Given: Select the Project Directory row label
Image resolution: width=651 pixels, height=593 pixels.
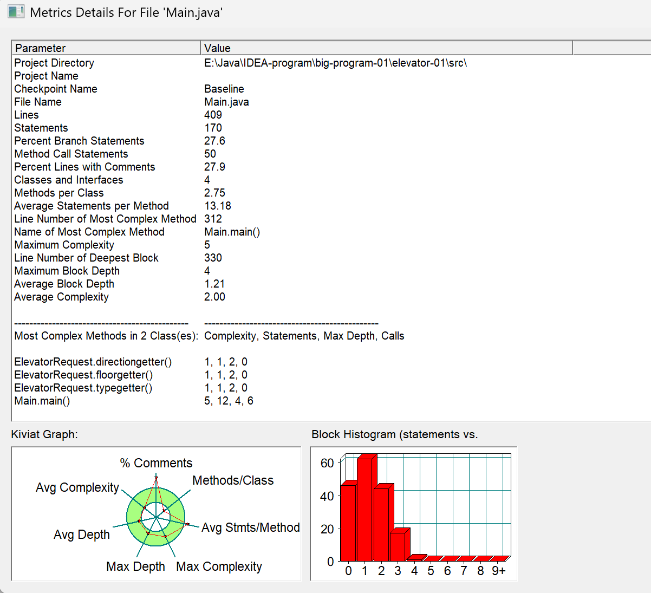Looking at the screenshot, I should pos(54,63).
